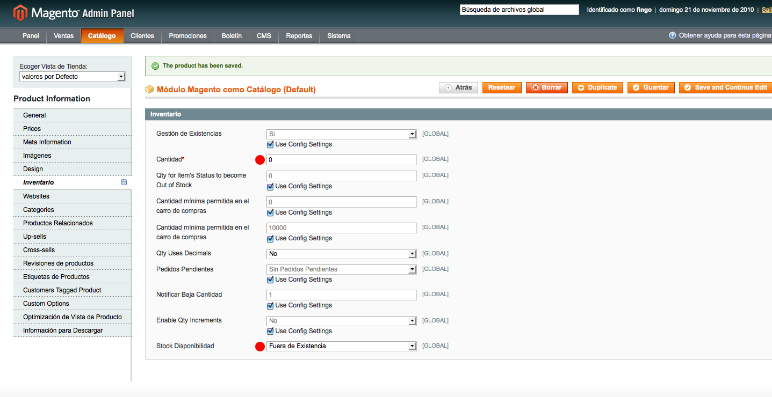Open the Panel menu
Screen dimensions: 772x397
click(31, 36)
